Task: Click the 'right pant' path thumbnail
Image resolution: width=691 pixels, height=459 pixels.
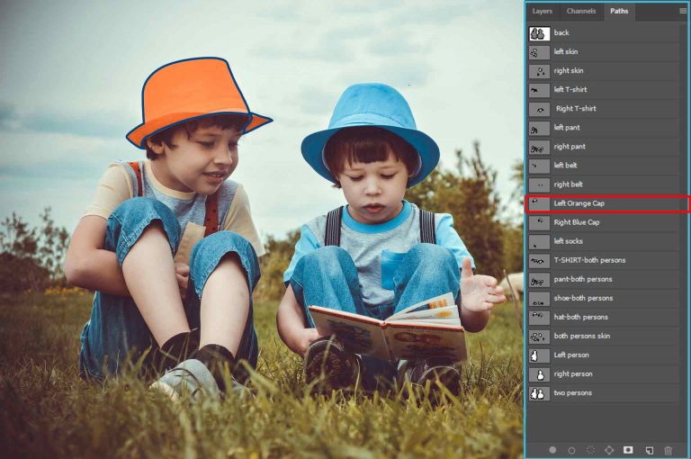Action: click(x=539, y=148)
